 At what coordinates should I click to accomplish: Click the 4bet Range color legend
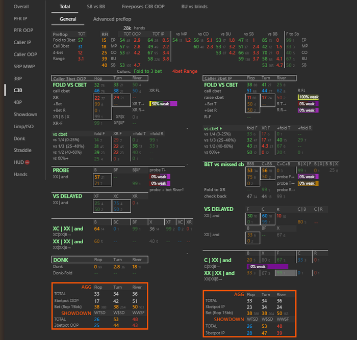coord(185,71)
